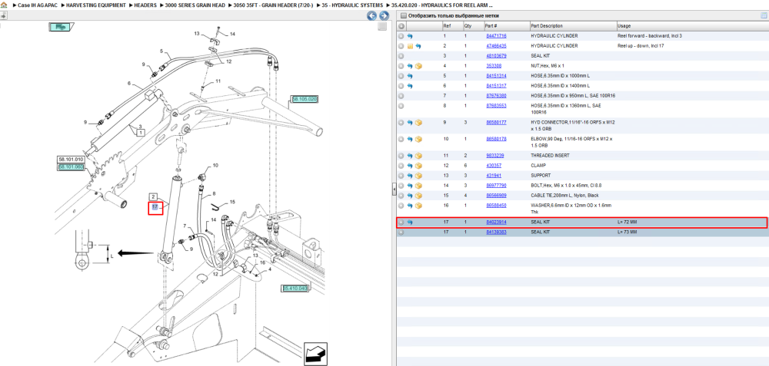Click the blue arrow icon in the ELBOW row

pos(410,139)
